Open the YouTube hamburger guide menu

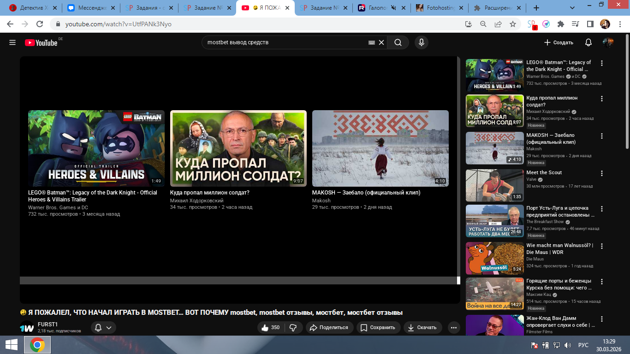click(12, 42)
